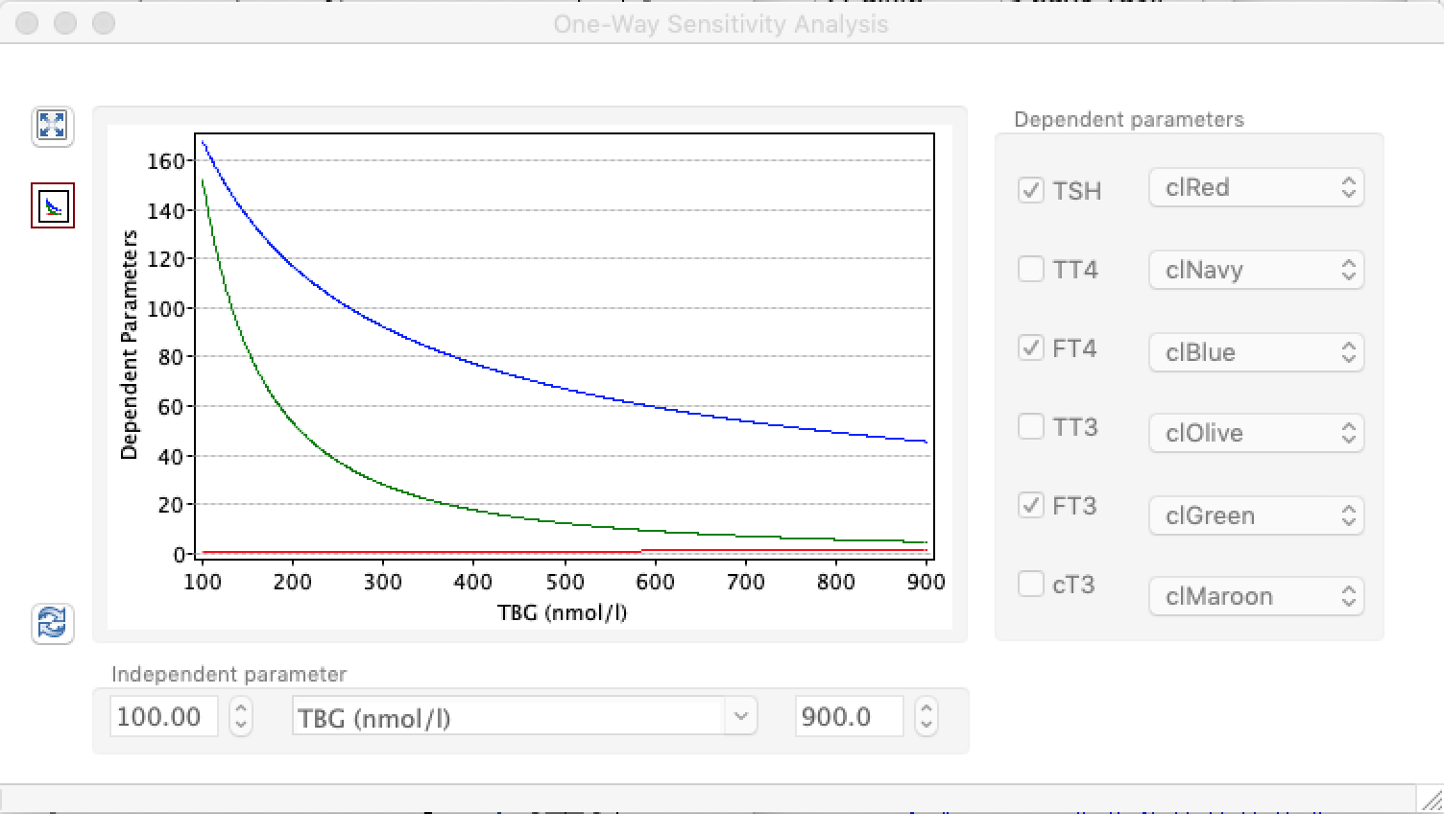Open the clRed color dropdown
The height and width of the screenshot is (814, 1444).
(x=1256, y=187)
